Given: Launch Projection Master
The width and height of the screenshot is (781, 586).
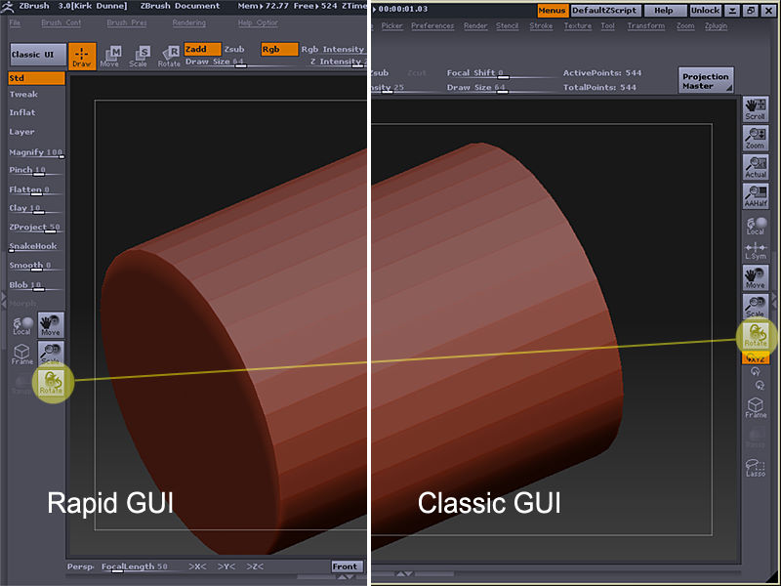Looking at the screenshot, I should pos(706,80).
